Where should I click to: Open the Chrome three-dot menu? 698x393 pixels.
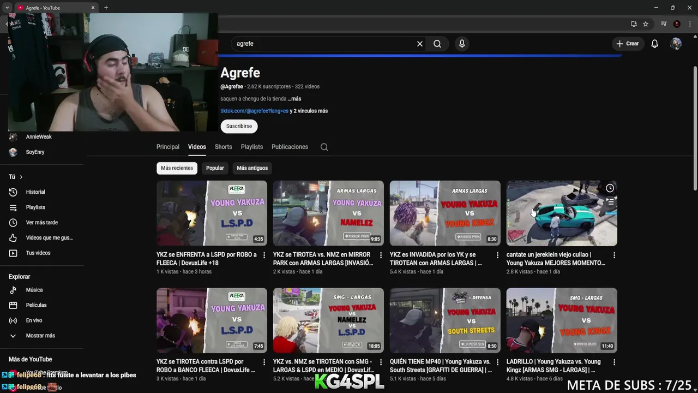689,24
